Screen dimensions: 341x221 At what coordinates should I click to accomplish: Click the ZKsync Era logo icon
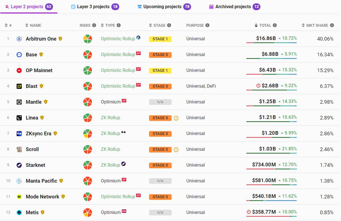(x=19, y=134)
